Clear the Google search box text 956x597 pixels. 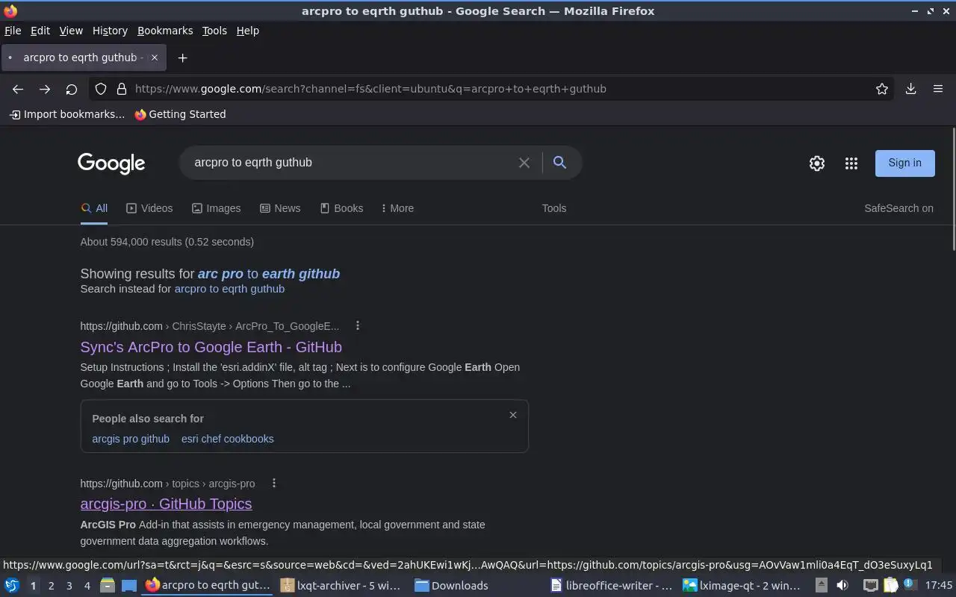[524, 163]
